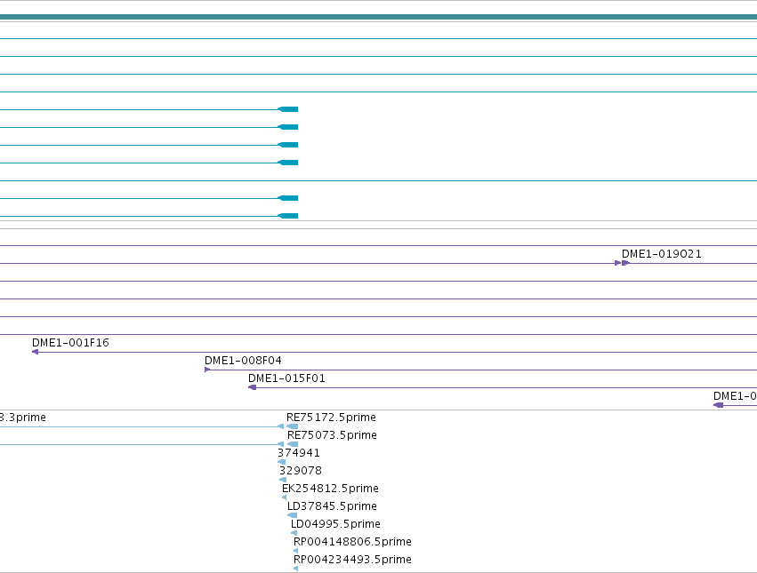This screenshot has height=573, width=757.
Task: Select the small arrow glyph under the RP004148806.5prime label
Action: (296, 551)
